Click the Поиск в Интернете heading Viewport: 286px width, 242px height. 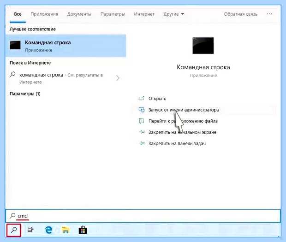pos(30,63)
